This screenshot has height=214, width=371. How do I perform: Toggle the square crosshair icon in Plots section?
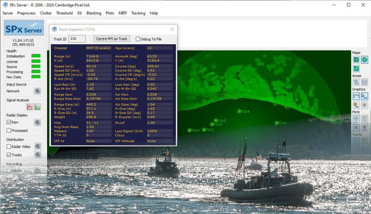point(356,119)
